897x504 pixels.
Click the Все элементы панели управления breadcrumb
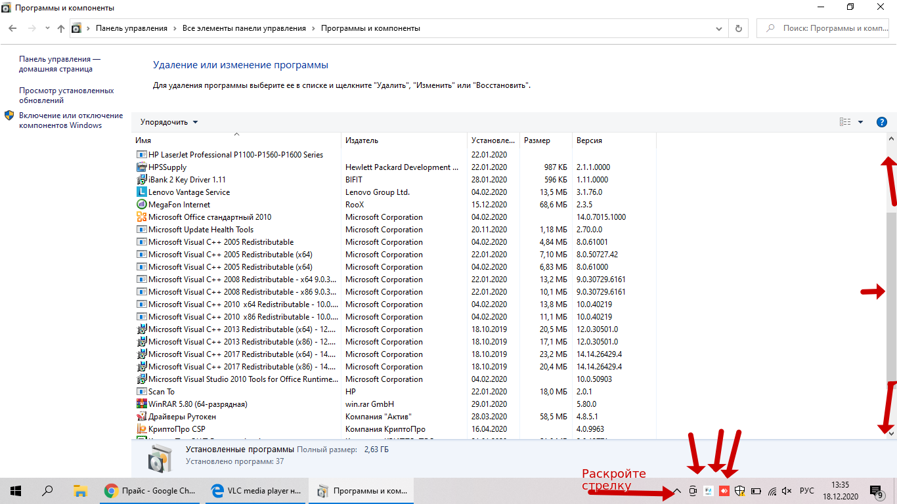point(244,28)
